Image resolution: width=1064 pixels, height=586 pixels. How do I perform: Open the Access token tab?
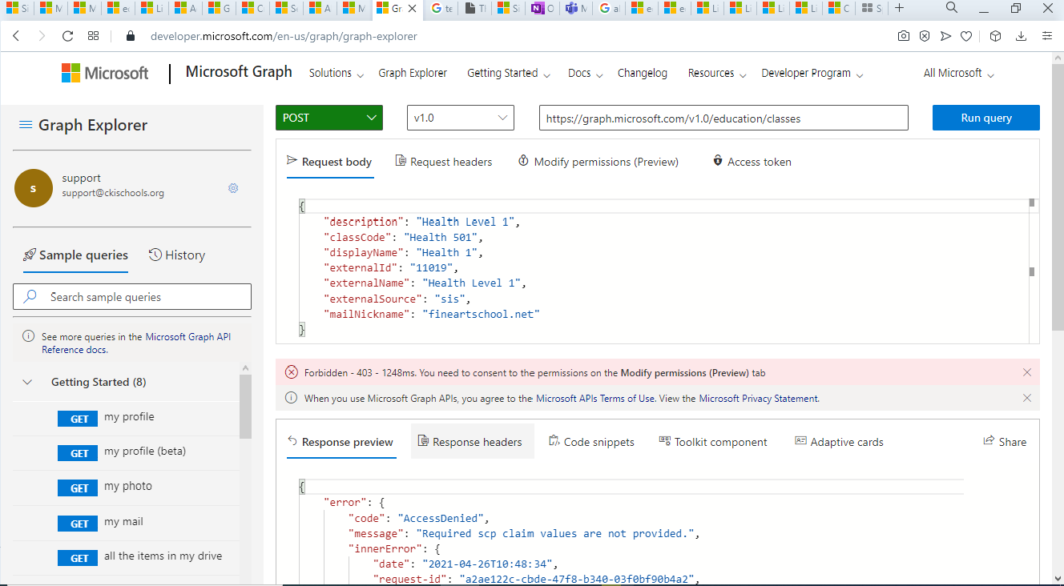pos(752,162)
